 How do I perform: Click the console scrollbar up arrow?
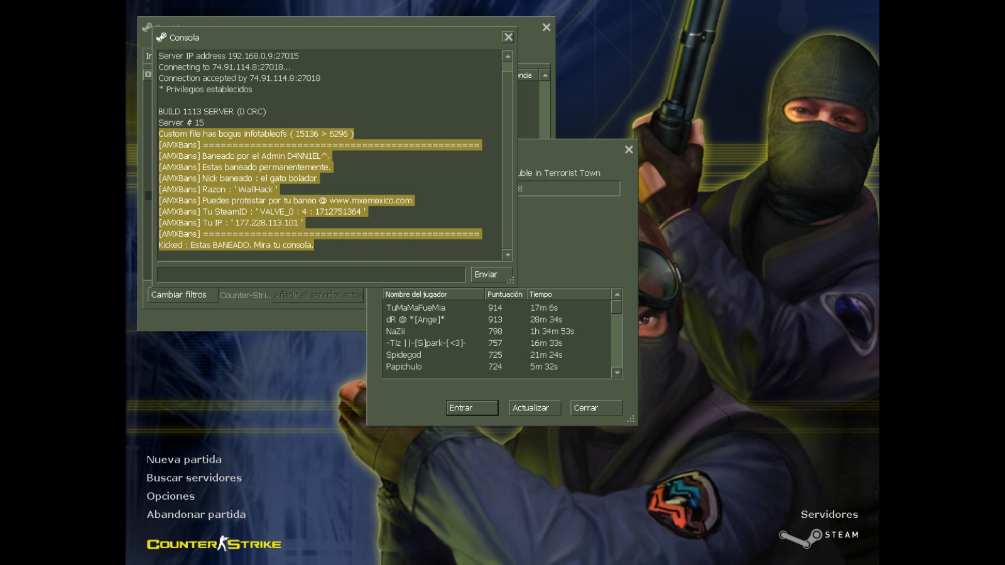point(508,56)
